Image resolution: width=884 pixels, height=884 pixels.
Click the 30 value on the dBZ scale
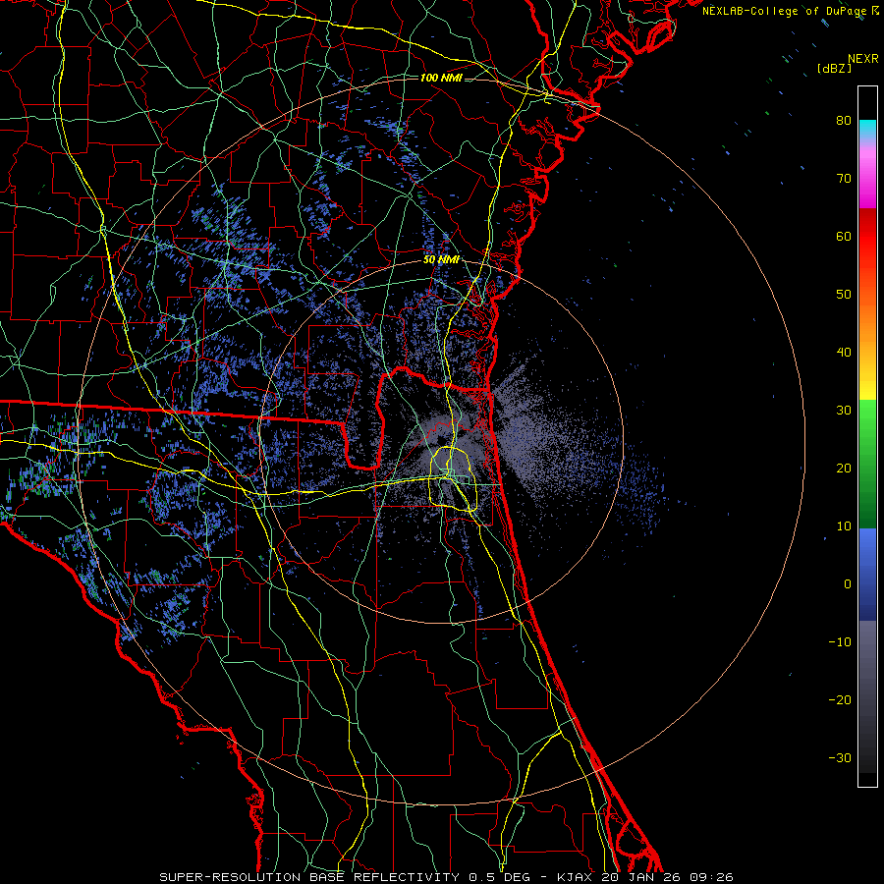(844, 411)
